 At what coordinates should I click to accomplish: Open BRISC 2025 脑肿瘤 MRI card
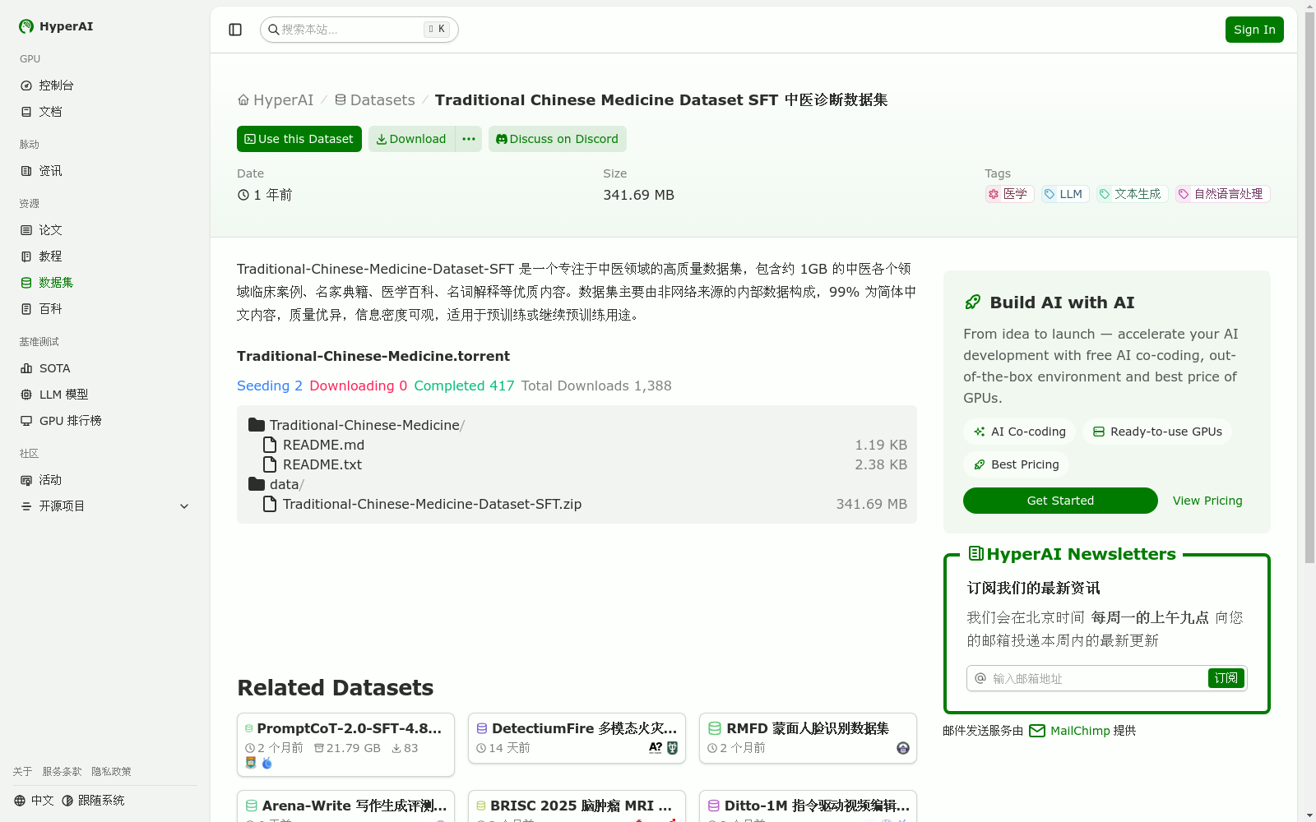click(x=577, y=806)
